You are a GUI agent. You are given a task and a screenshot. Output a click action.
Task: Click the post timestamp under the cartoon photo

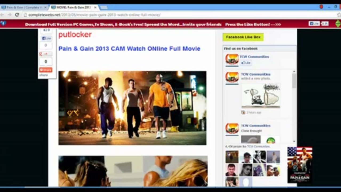[x=254, y=113]
